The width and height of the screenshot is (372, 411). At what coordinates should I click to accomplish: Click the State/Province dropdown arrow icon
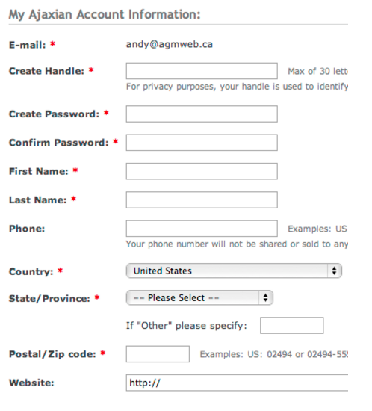pyautogui.click(x=266, y=297)
